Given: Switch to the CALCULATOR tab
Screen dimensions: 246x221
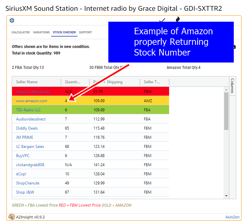Looking at the screenshot, I should click(x=21, y=32).
